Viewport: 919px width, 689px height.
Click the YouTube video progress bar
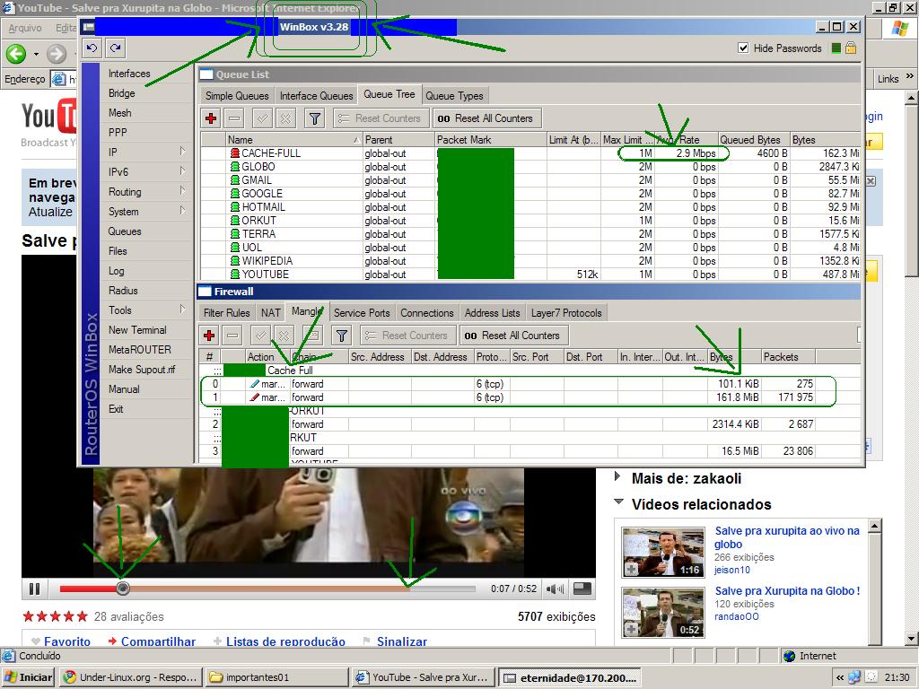click(x=267, y=589)
